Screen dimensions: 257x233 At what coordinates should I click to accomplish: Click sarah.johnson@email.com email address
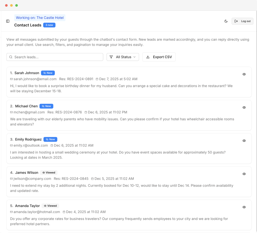(35, 79)
